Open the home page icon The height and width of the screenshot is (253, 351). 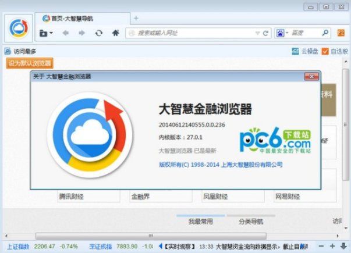click(x=116, y=33)
